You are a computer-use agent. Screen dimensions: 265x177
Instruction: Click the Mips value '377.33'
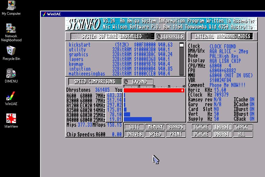click(85, 125)
